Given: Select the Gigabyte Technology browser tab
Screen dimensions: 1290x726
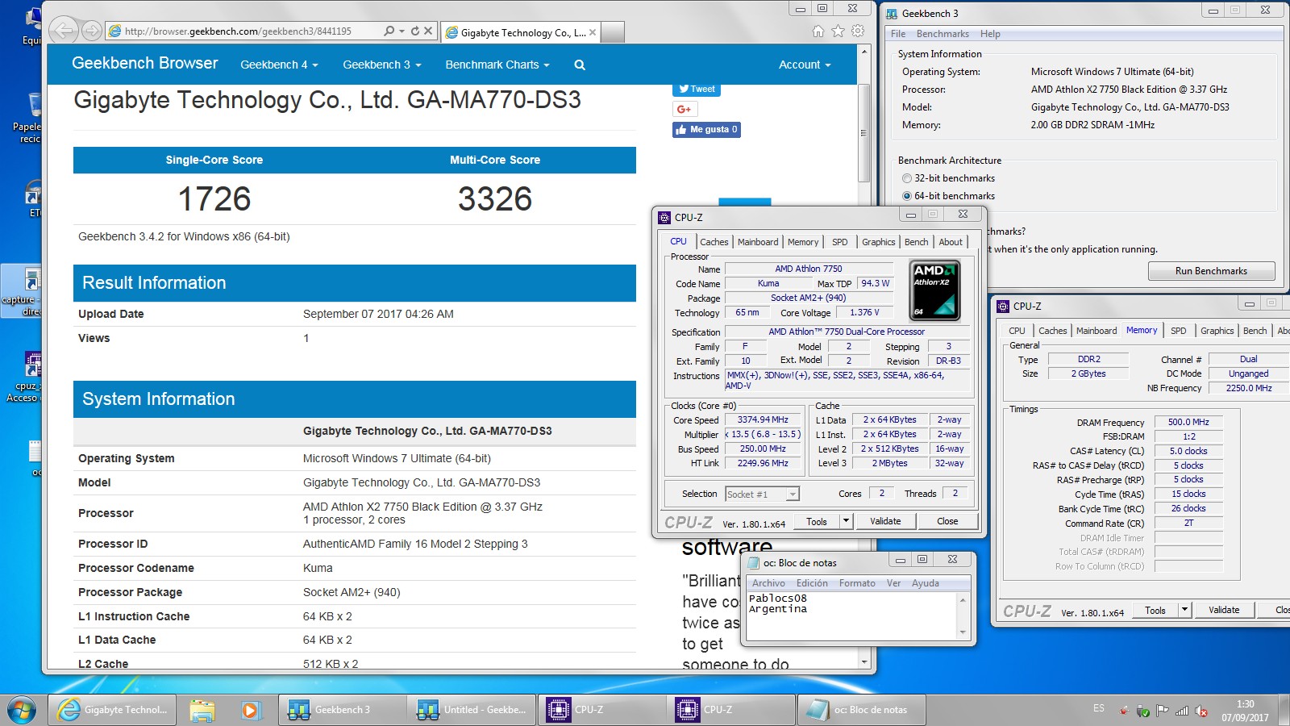Looking at the screenshot, I should click(521, 32).
